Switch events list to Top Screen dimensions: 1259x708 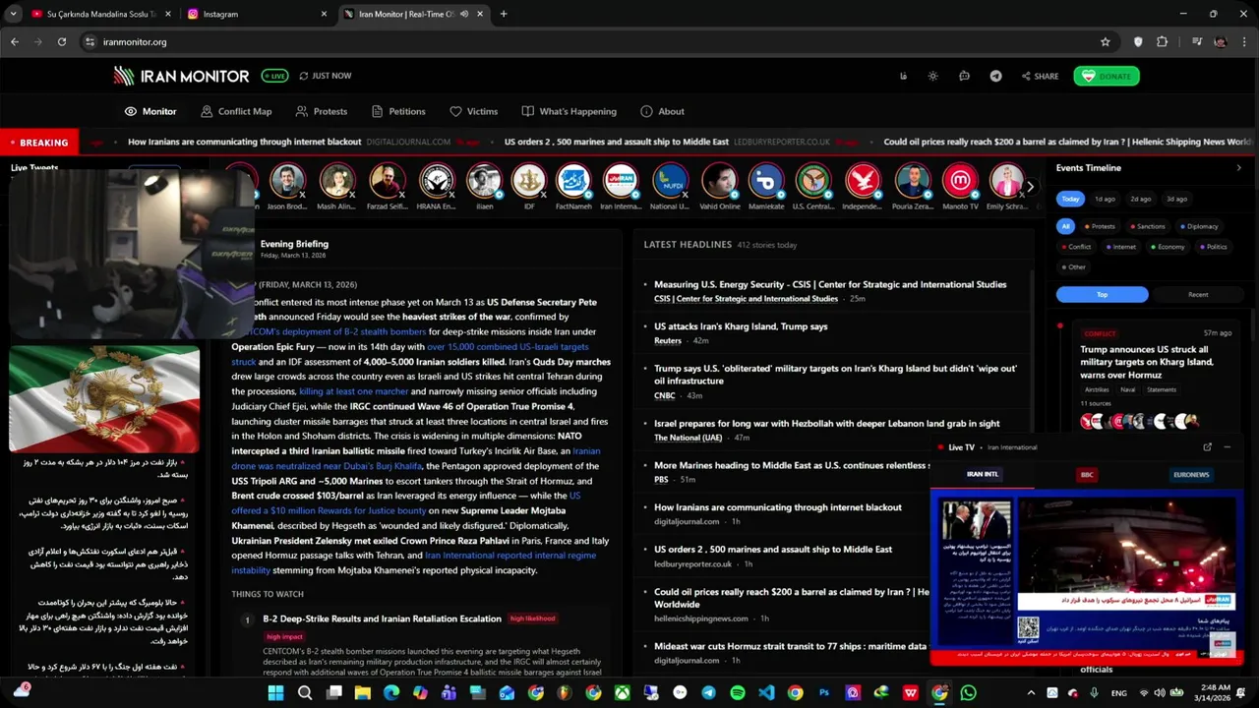[x=1102, y=294]
